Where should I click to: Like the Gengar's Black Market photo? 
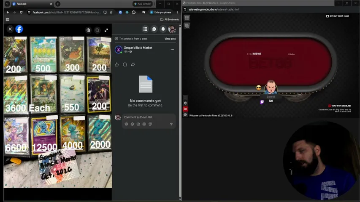click(116, 64)
